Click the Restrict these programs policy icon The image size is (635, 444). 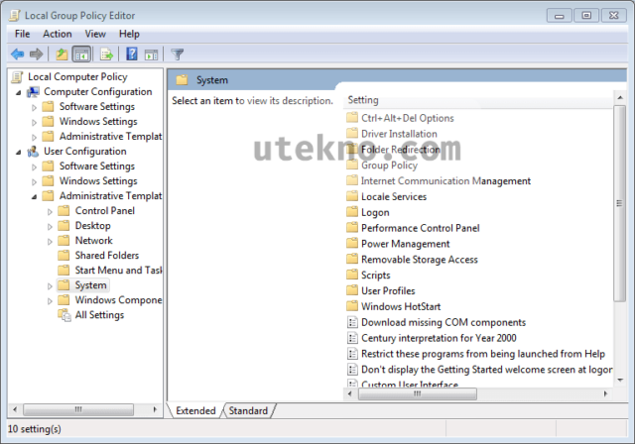pyautogui.click(x=352, y=354)
